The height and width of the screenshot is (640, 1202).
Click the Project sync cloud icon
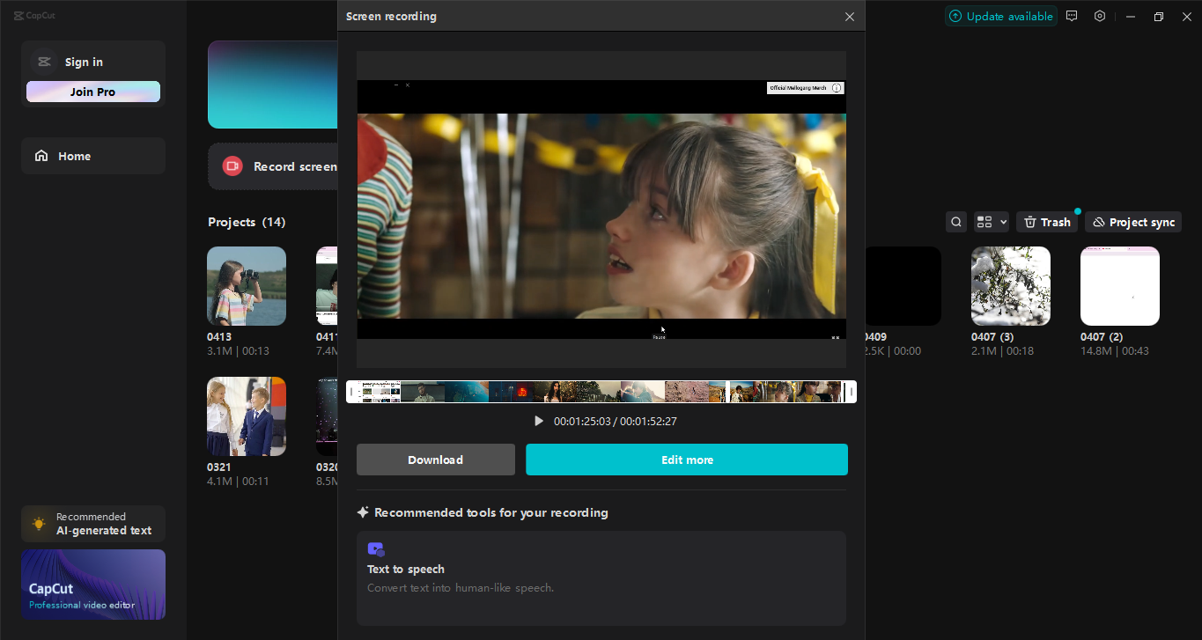coord(1097,221)
